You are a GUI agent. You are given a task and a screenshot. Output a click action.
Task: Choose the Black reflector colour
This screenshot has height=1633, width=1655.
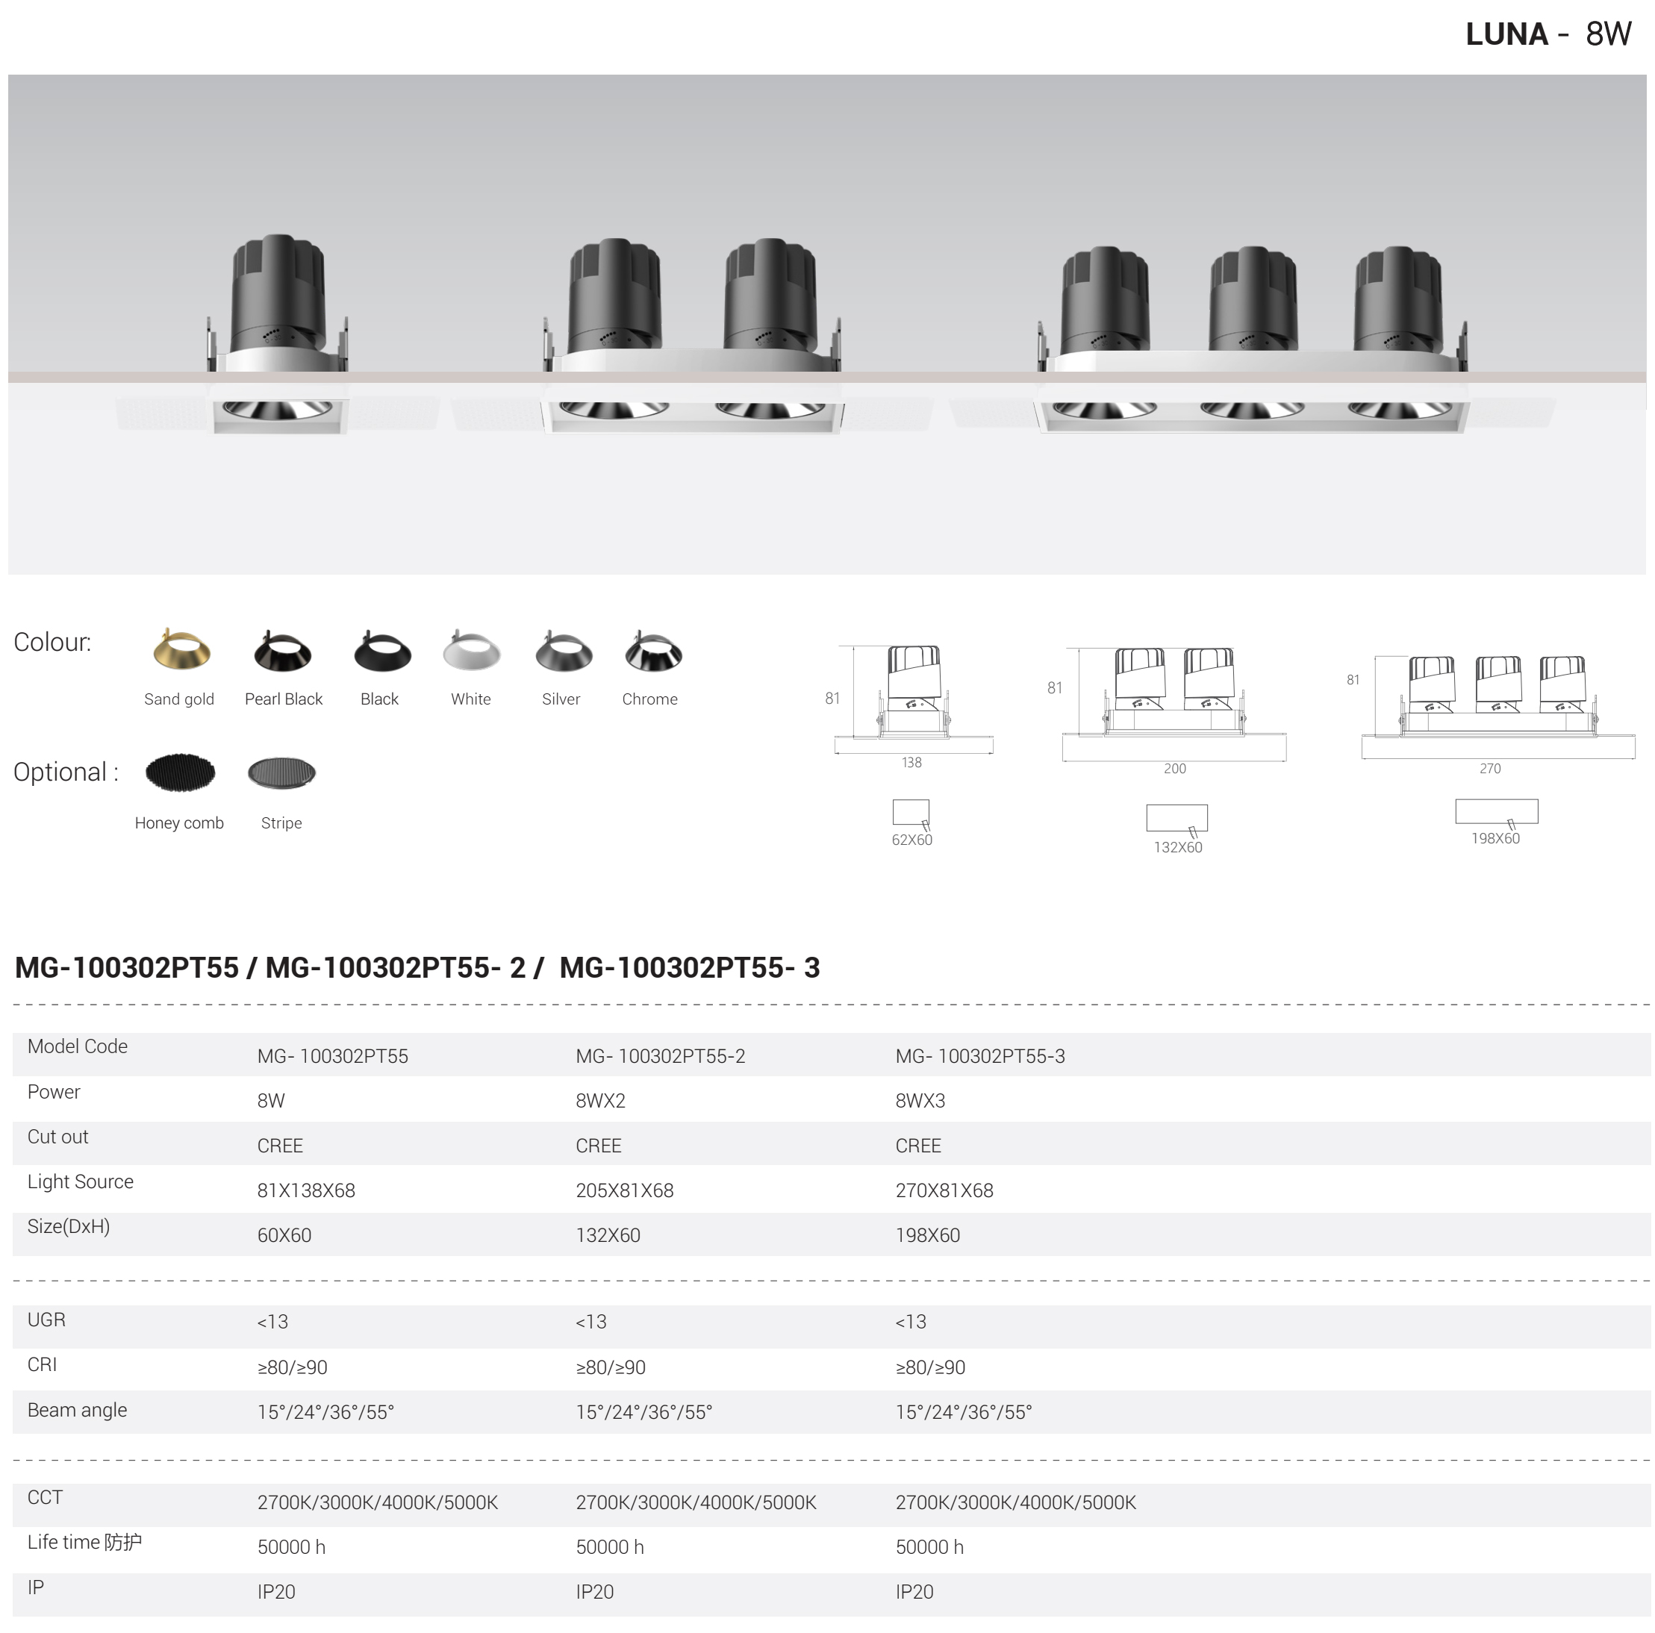(x=382, y=652)
